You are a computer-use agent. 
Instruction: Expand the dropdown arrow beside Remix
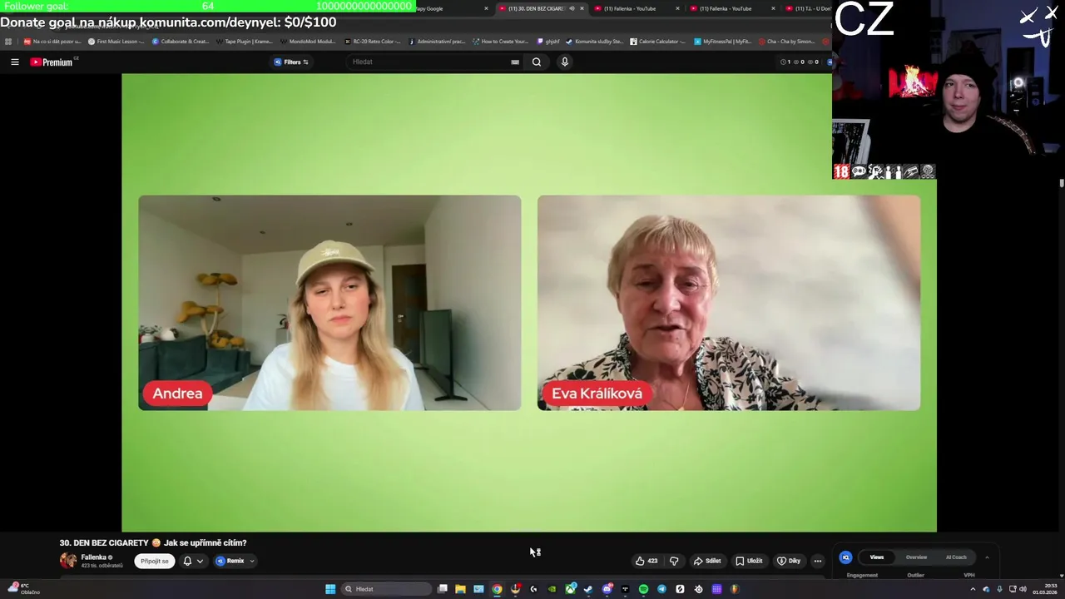tap(252, 561)
